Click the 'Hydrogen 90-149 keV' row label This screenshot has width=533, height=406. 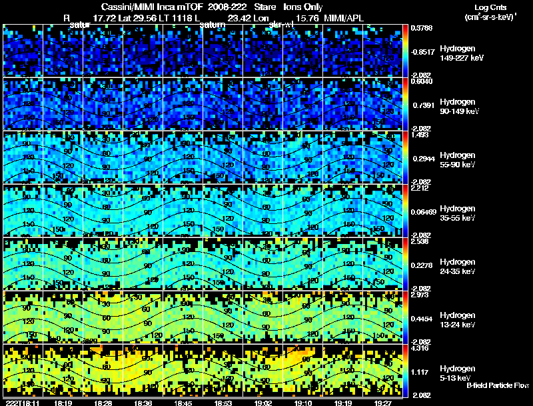coord(459,107)
